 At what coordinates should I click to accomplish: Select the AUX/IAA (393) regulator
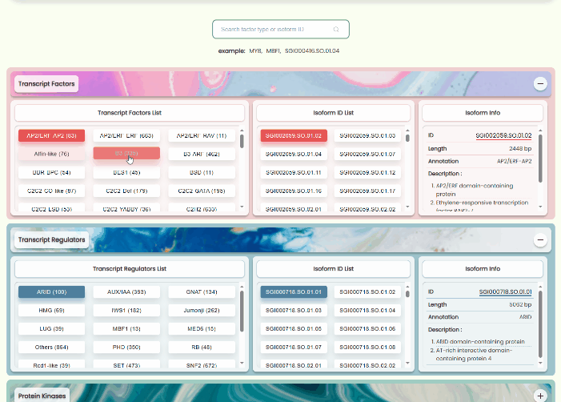[x=126, y=291]
